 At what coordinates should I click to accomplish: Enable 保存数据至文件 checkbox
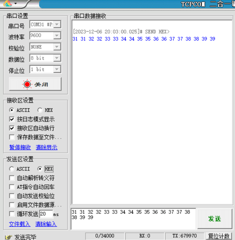click(12, 137)
